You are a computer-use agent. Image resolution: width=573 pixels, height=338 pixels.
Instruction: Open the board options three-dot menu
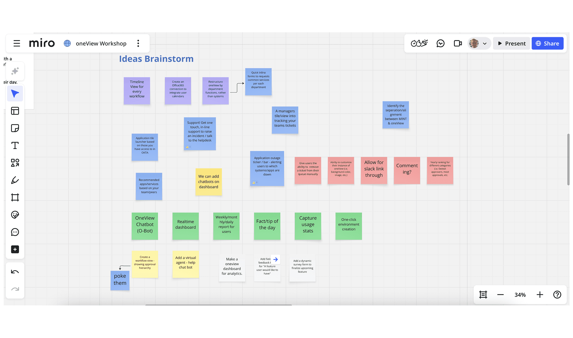coord(138,43)
